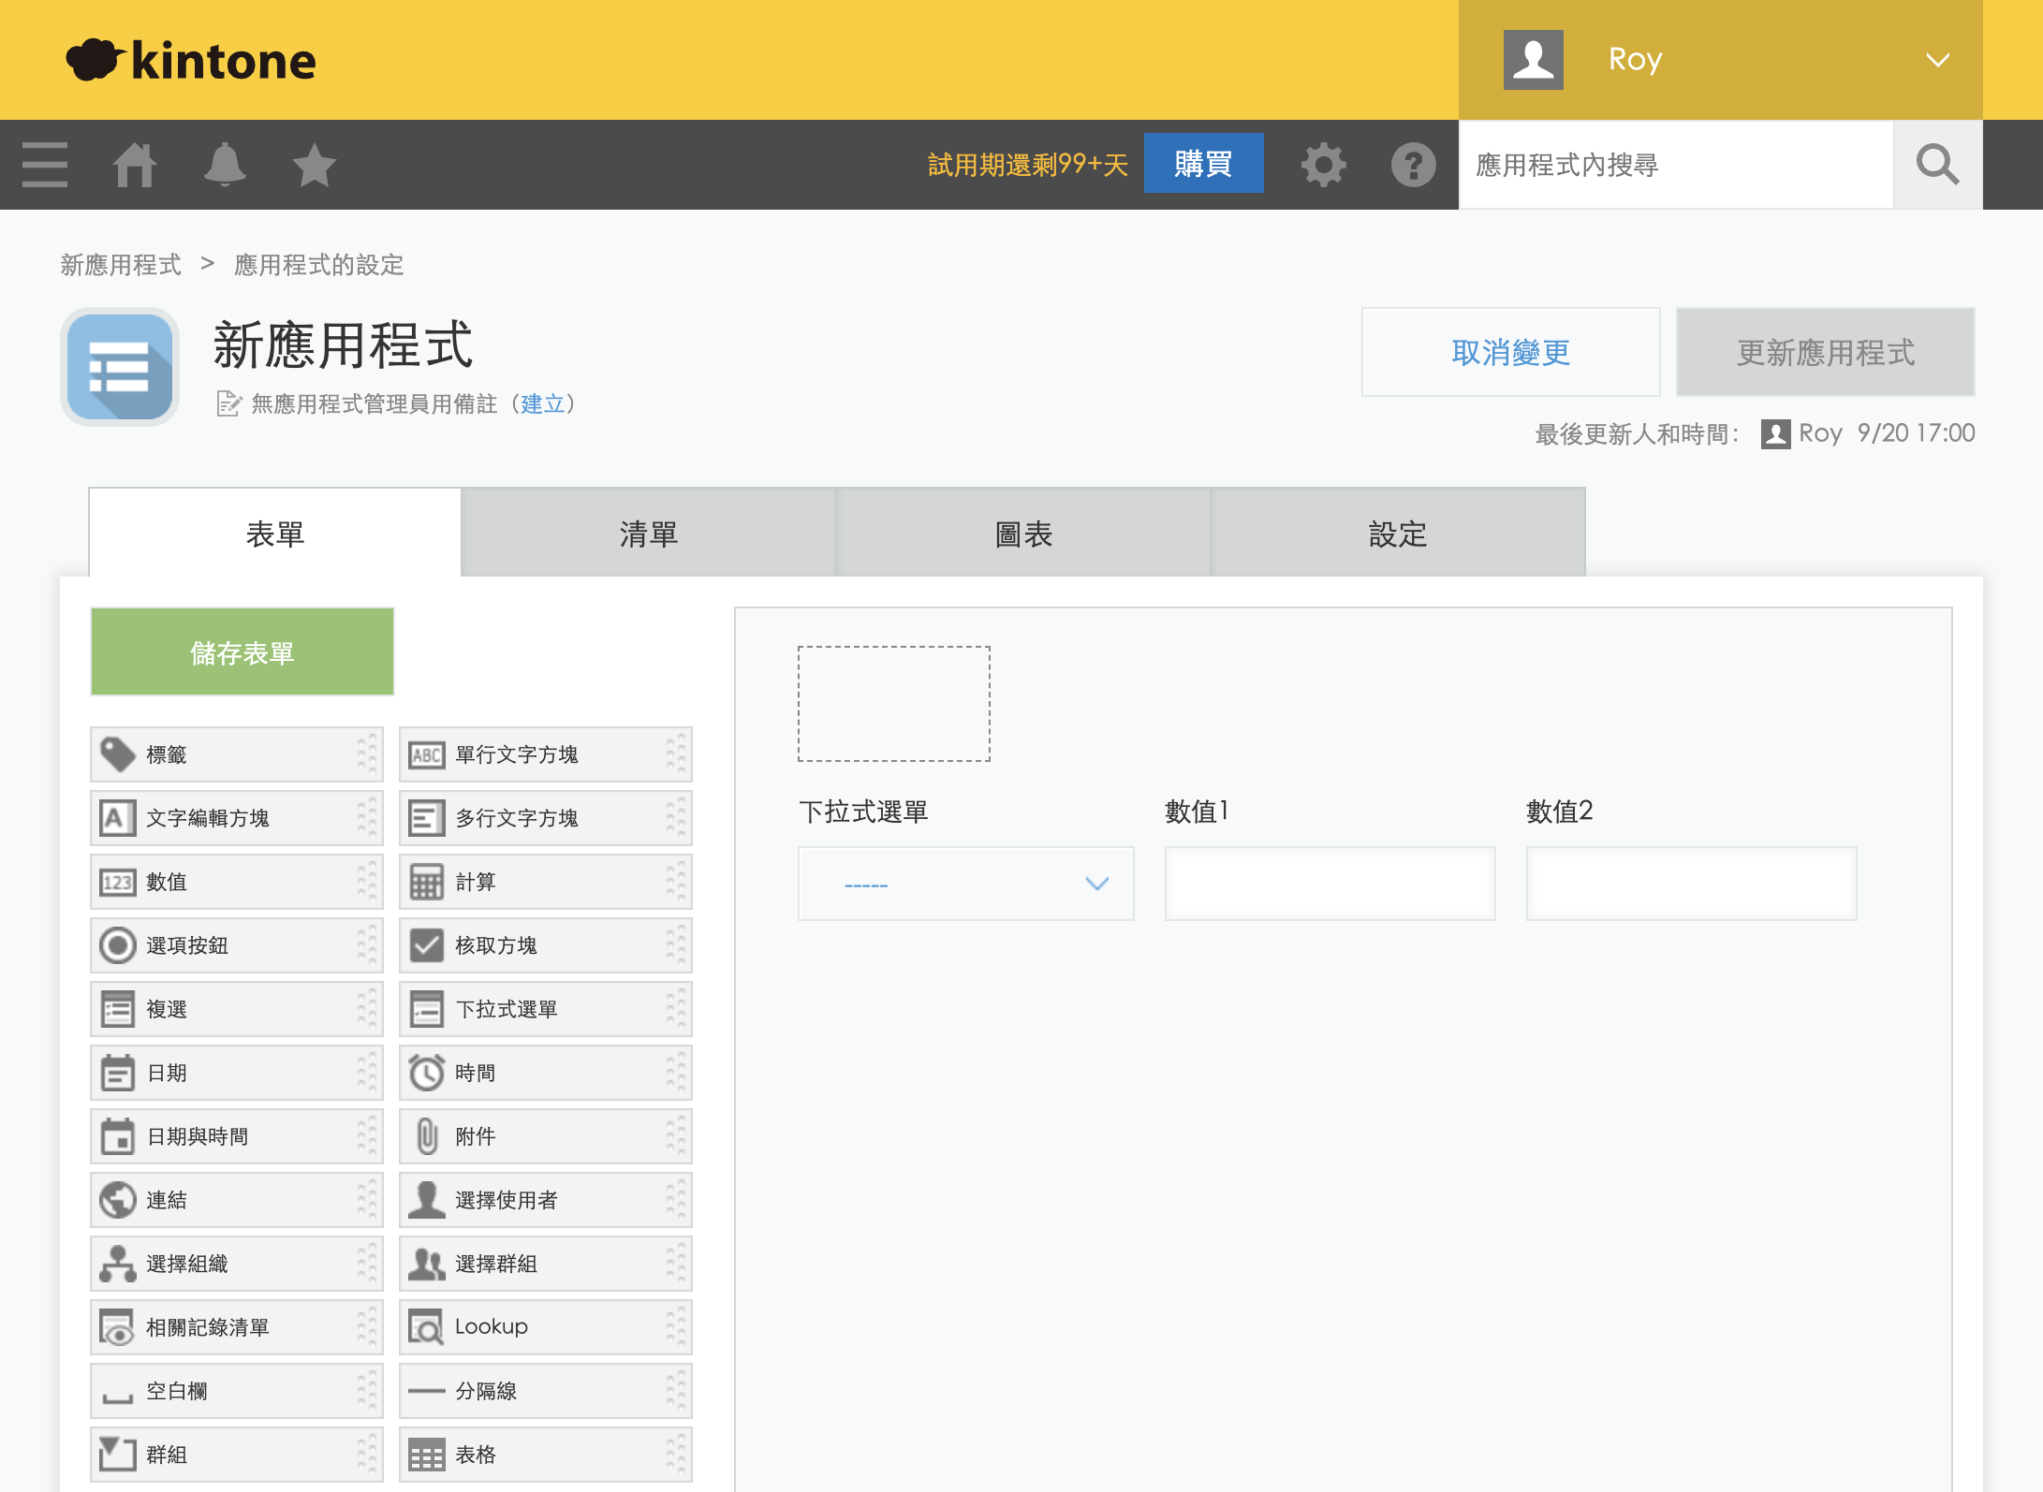Click the 儲存表單 button

pos(243,652)
